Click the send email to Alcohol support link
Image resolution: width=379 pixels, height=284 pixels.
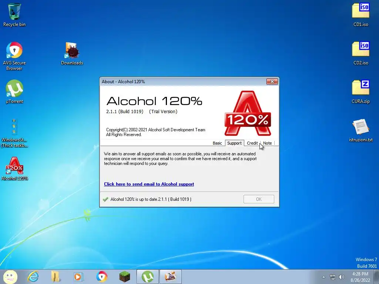point(149,184)
